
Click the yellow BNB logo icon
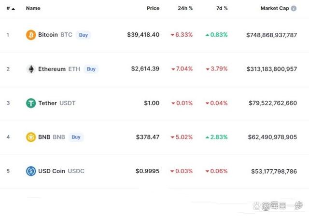click(x=31, y=137)
